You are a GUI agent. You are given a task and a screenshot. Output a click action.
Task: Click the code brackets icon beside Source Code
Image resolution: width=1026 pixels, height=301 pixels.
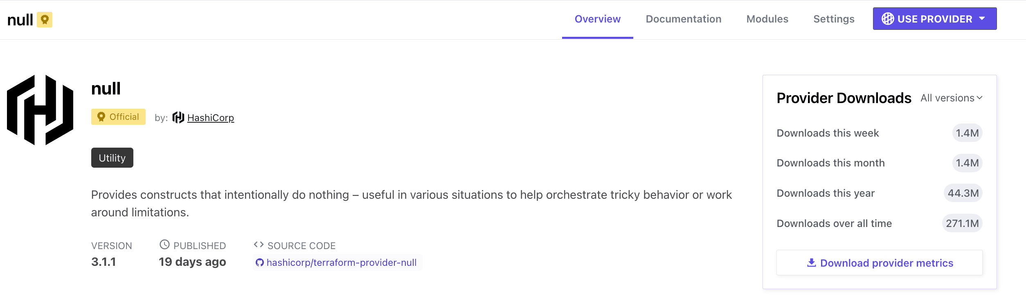259,245
